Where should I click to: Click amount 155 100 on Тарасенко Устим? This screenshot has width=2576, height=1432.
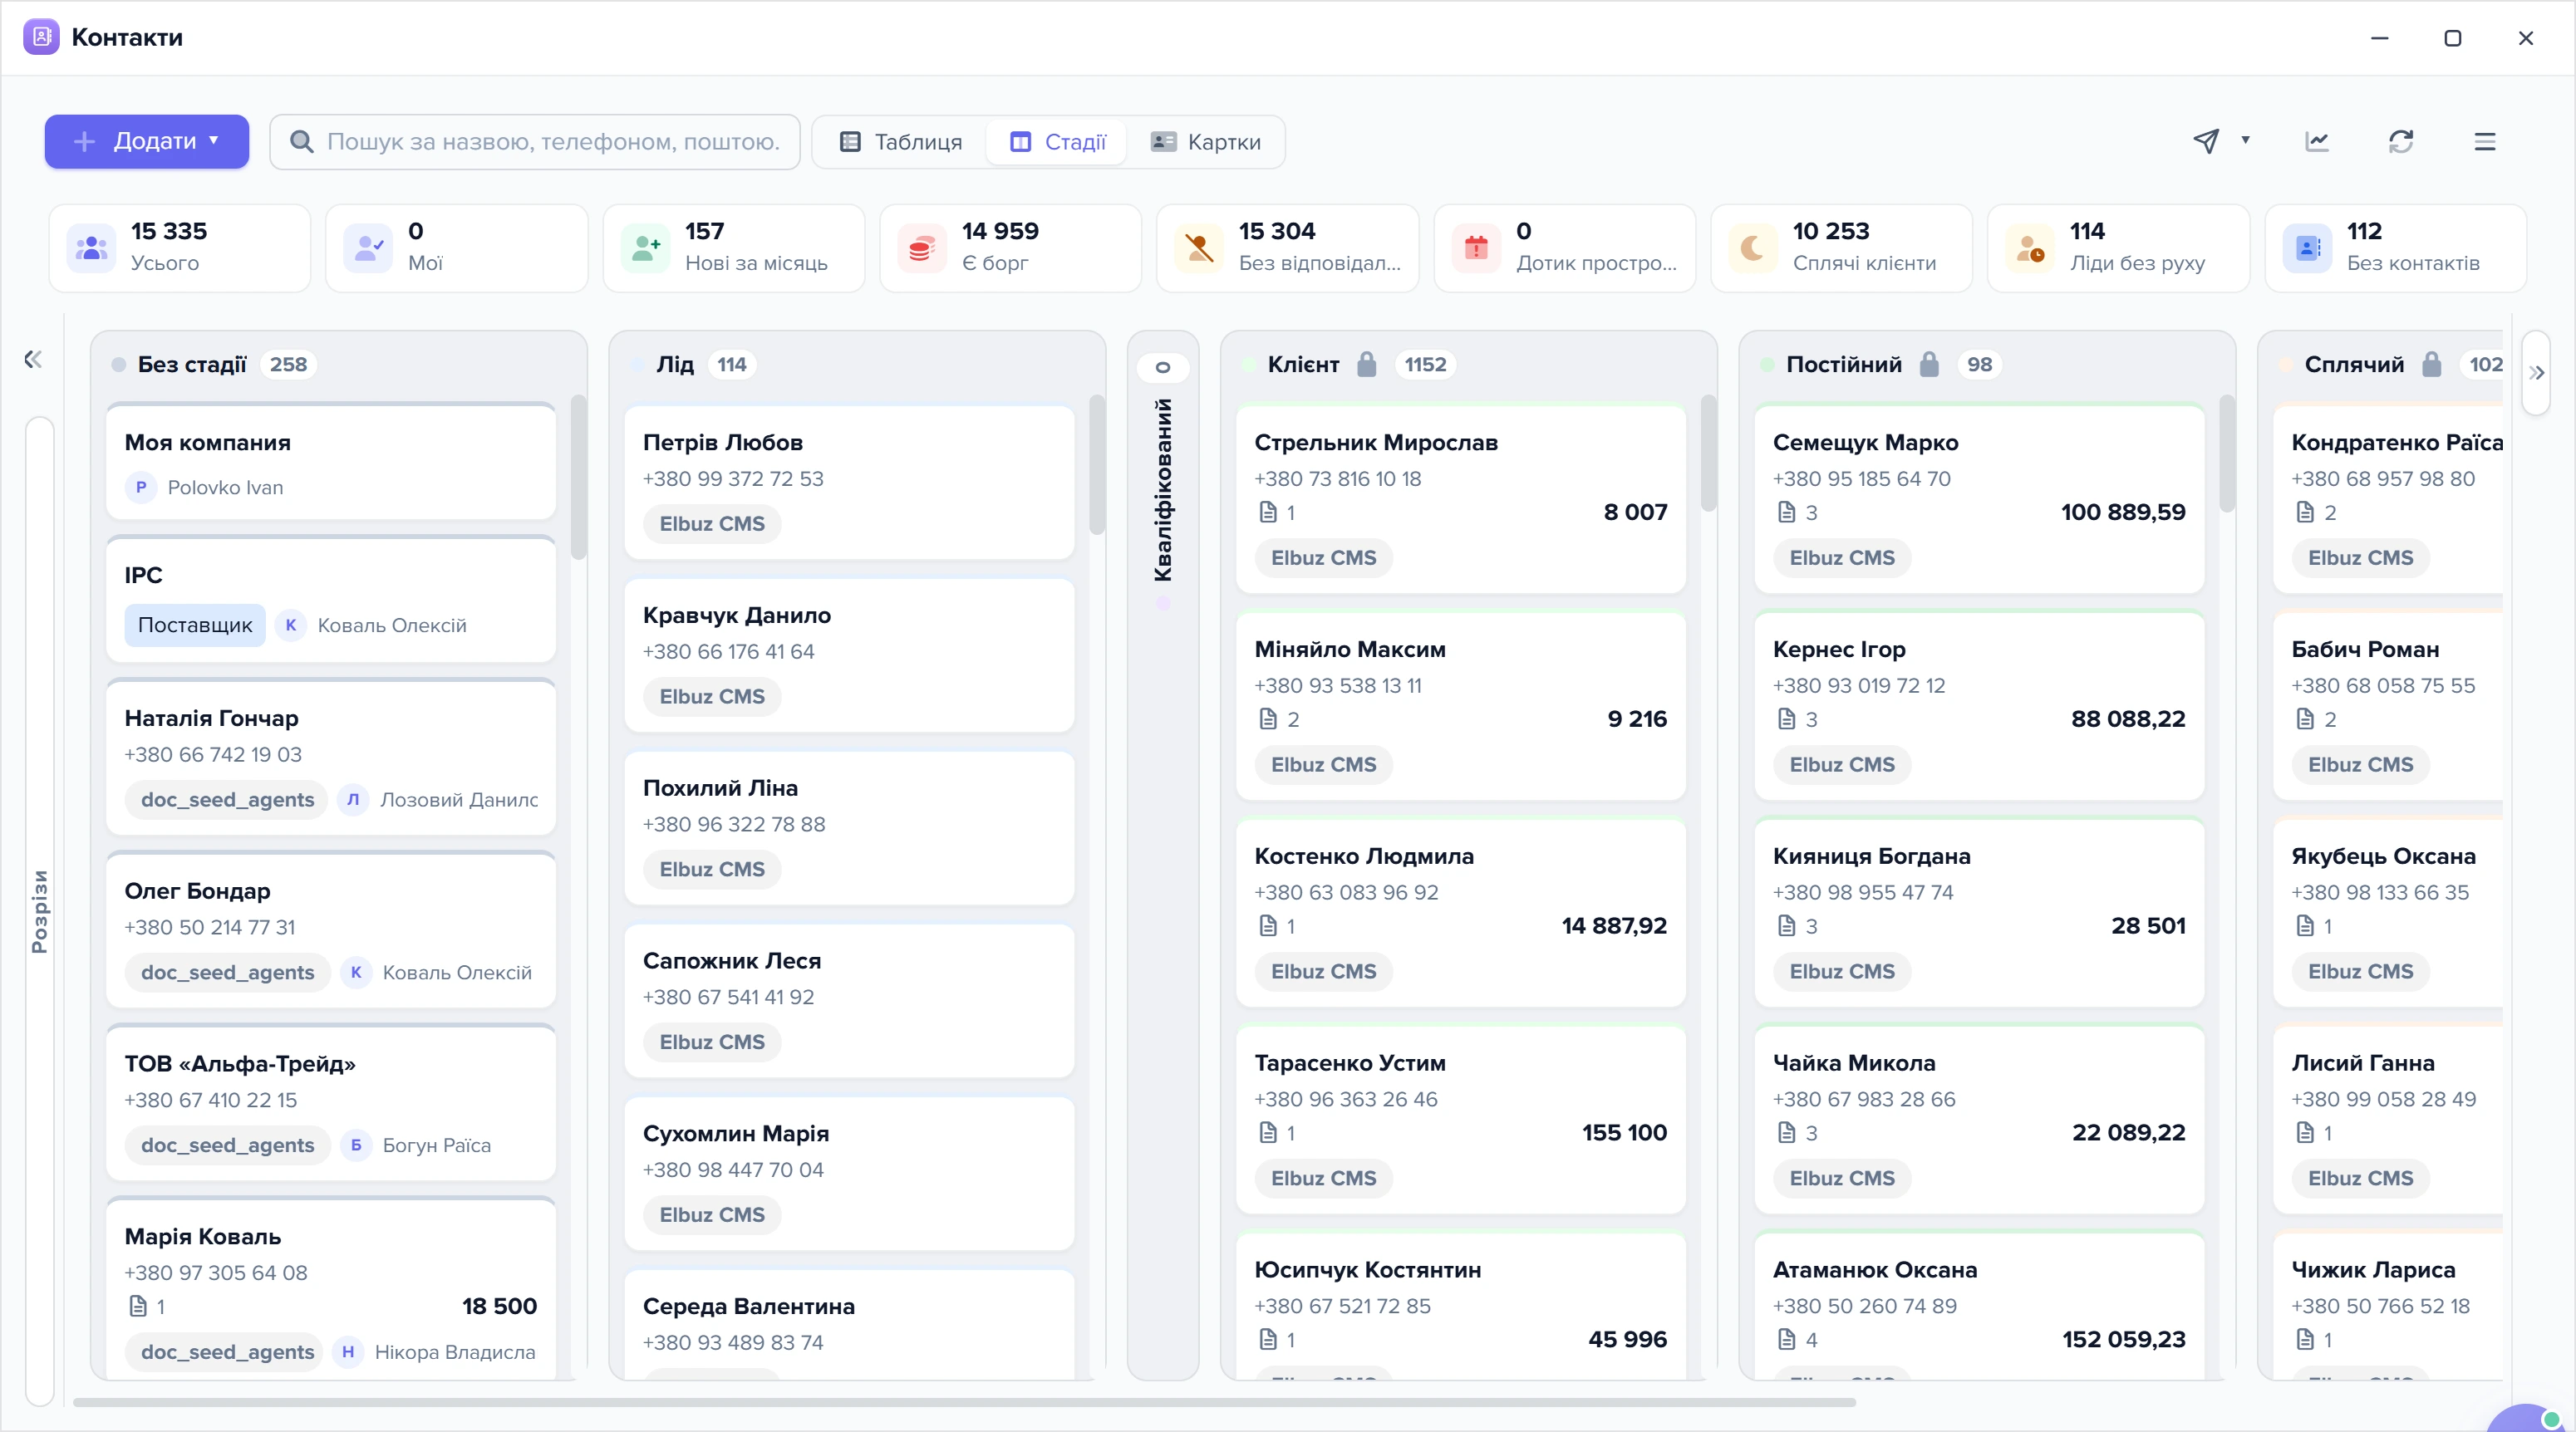click(1624, 1132)
